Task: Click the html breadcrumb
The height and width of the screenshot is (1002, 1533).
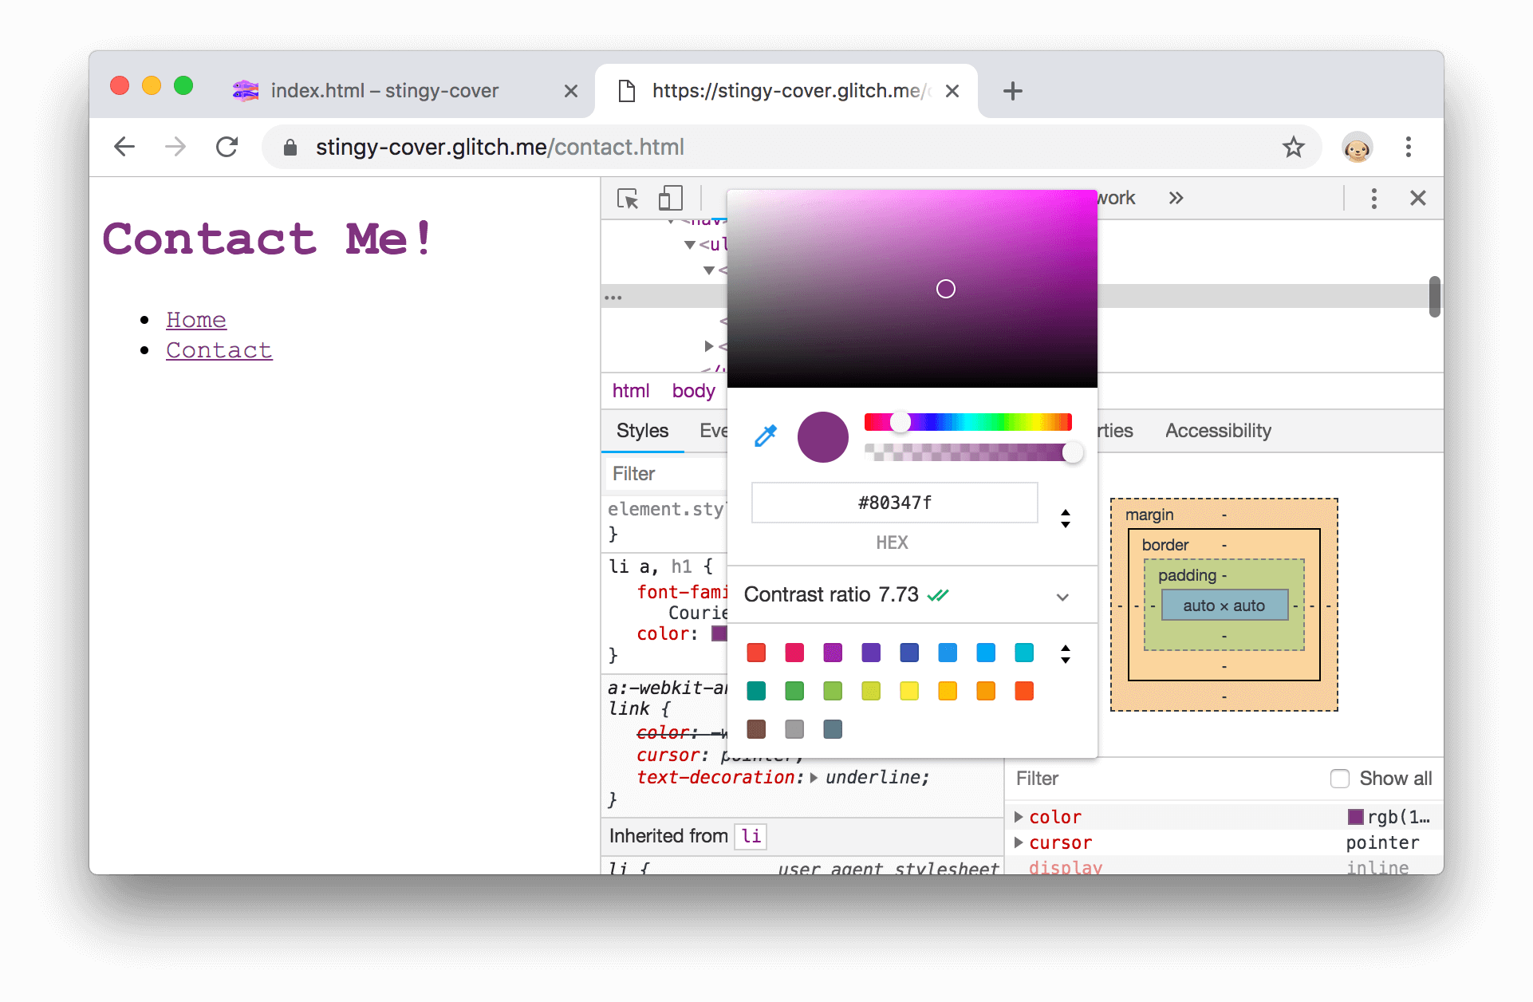Action: pos(631,391)
